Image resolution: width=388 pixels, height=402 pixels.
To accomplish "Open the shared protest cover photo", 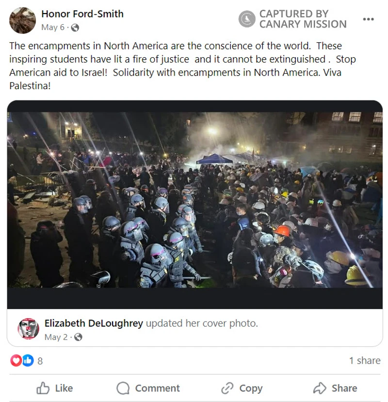I will pos(195,205).
